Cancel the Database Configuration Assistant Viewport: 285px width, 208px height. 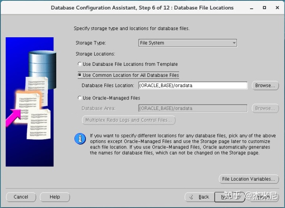tap(21, 197)
